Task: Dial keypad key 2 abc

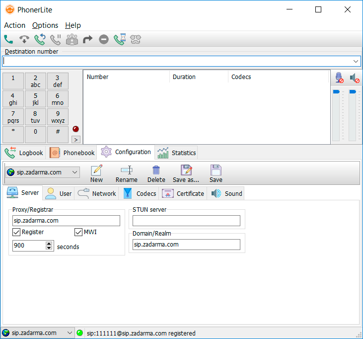Action: tap(35, 81)
